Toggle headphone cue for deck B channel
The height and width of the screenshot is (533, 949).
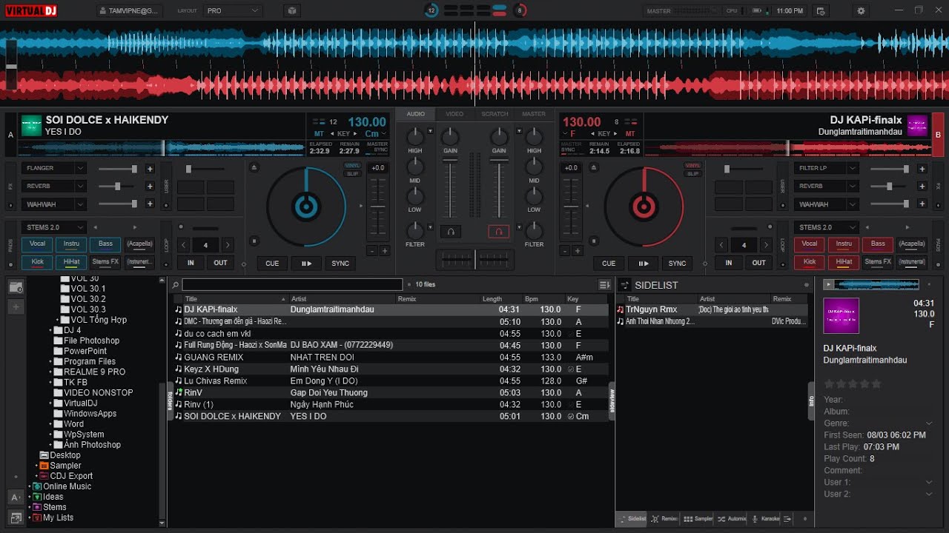(x=499, y=232)
